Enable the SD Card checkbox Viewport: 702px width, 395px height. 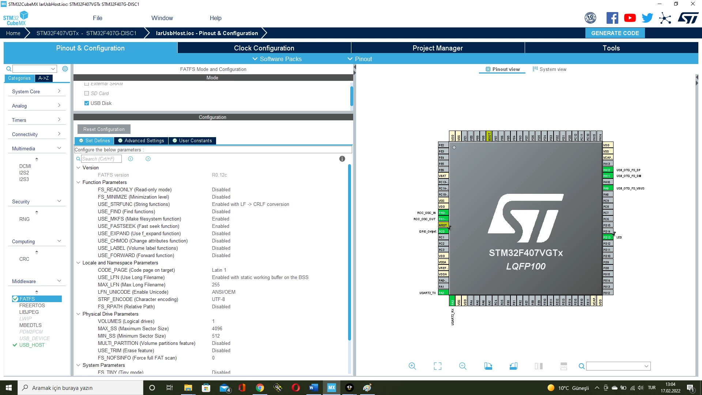coord(87,93)
